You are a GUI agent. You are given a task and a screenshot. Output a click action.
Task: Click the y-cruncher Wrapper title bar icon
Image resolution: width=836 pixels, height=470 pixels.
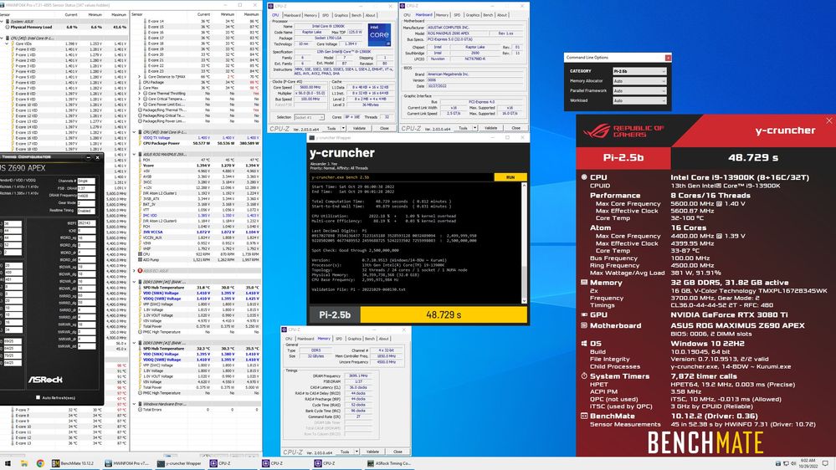point(312,137)
